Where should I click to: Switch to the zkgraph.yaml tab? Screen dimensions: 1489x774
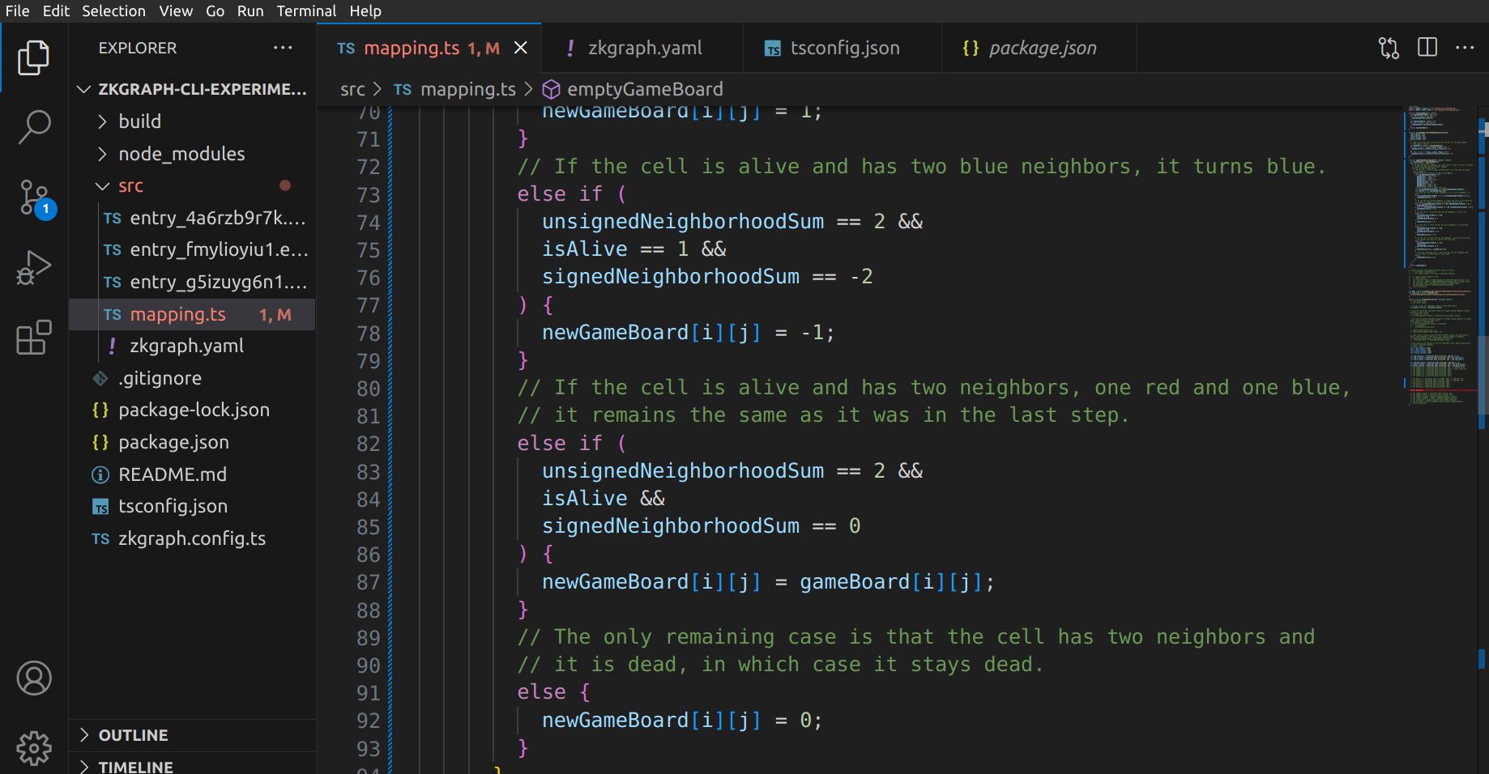[x=642, y=48]
